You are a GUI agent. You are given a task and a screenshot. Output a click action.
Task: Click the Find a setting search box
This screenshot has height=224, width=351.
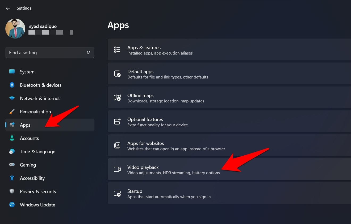tap(45, 53)
